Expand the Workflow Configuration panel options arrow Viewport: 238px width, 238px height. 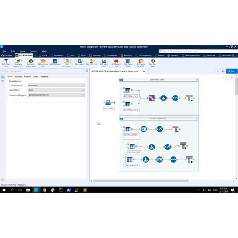83,71
